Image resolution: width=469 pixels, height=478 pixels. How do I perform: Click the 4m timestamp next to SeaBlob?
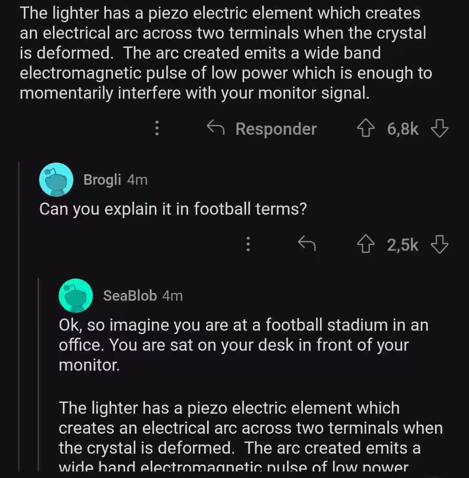172,295
